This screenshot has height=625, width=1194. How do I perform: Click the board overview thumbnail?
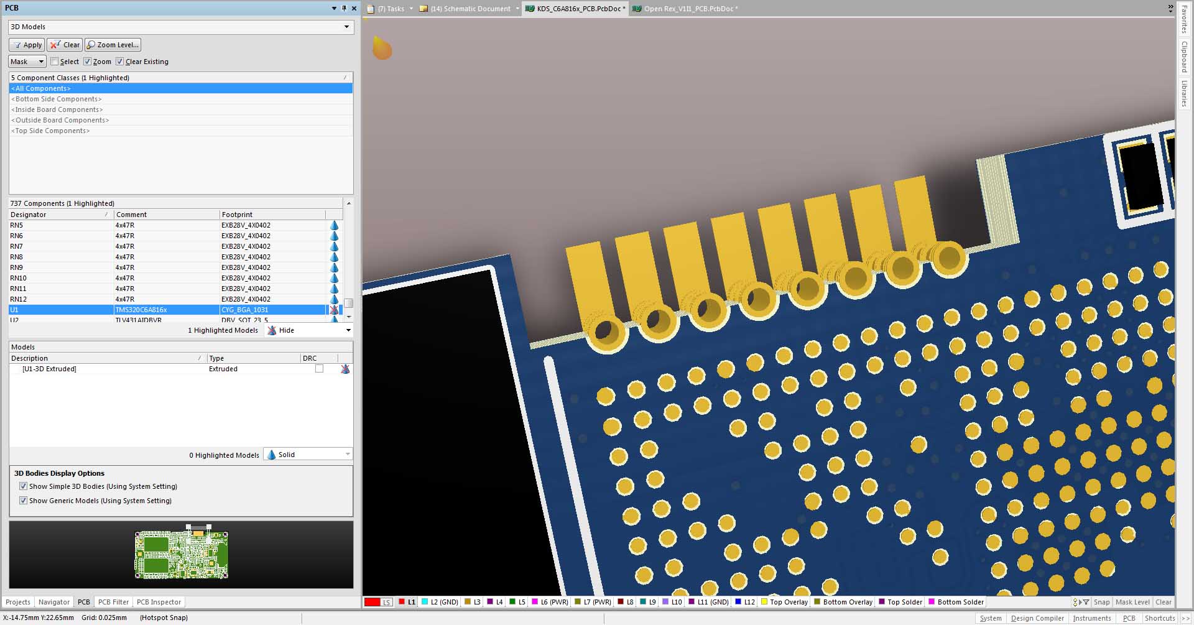[x=181, y=554]
